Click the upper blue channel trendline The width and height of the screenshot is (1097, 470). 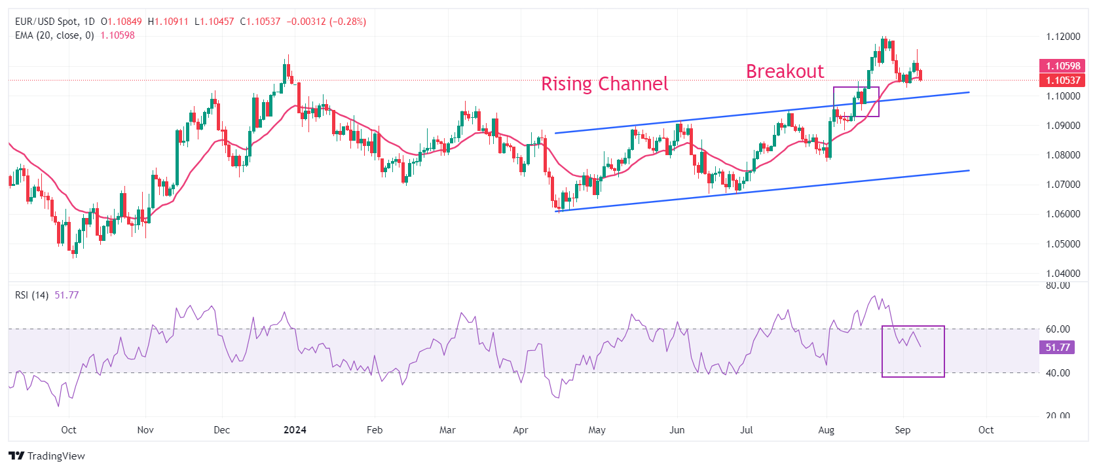click(x=762, y=113)
